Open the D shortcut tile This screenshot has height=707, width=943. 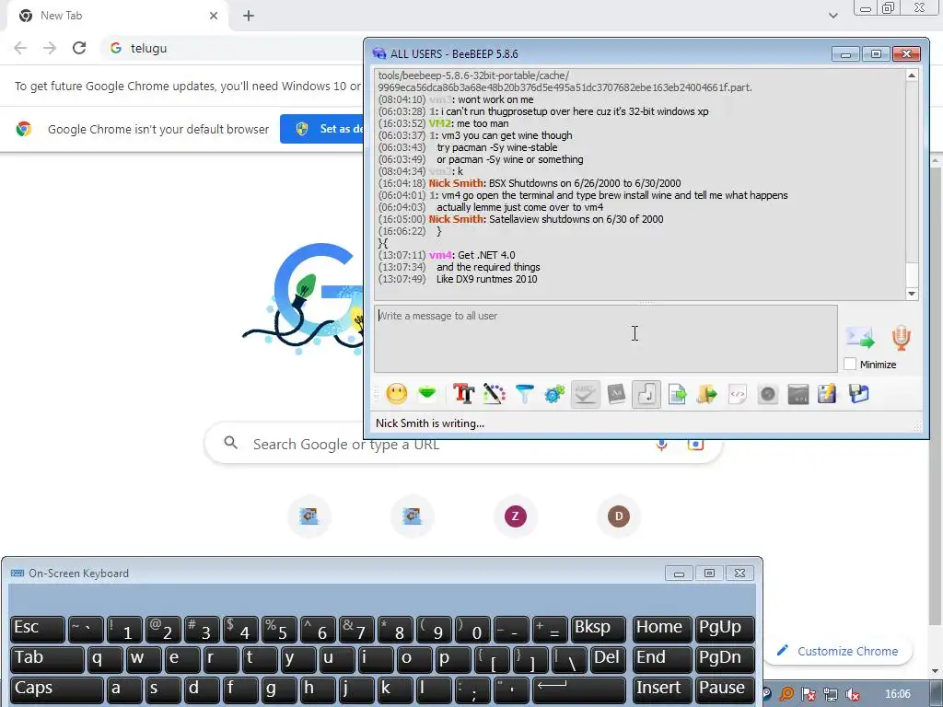pyautogui.click(x=618, y=516)
